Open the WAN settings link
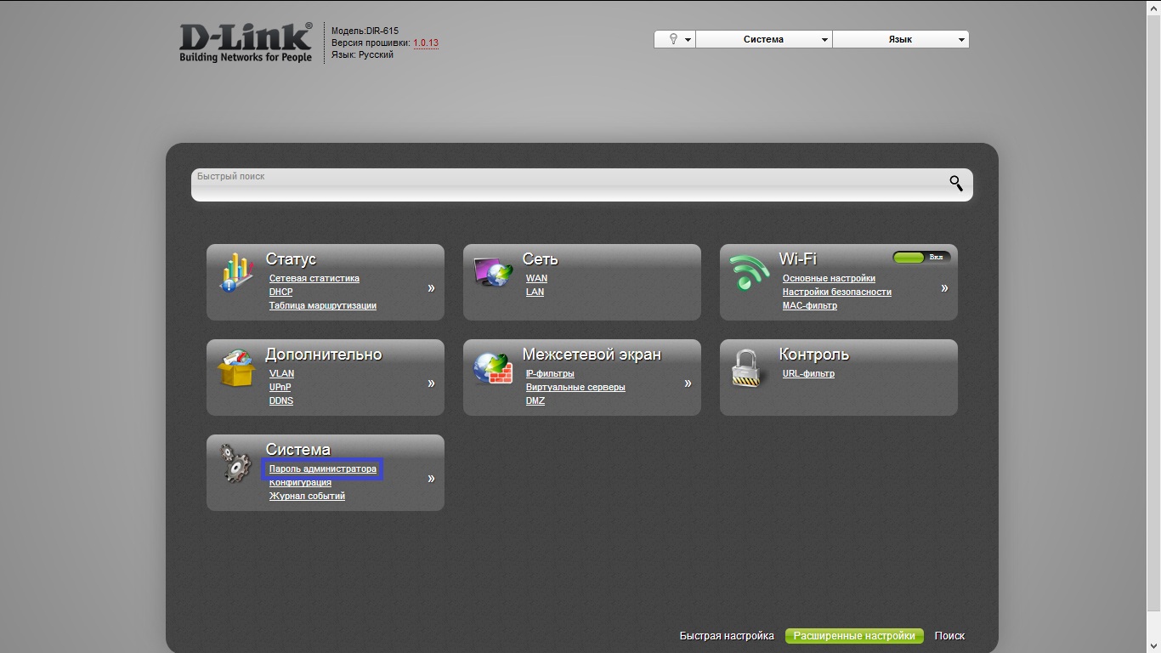Viewport: 1161px width, 653px height. 536,279
